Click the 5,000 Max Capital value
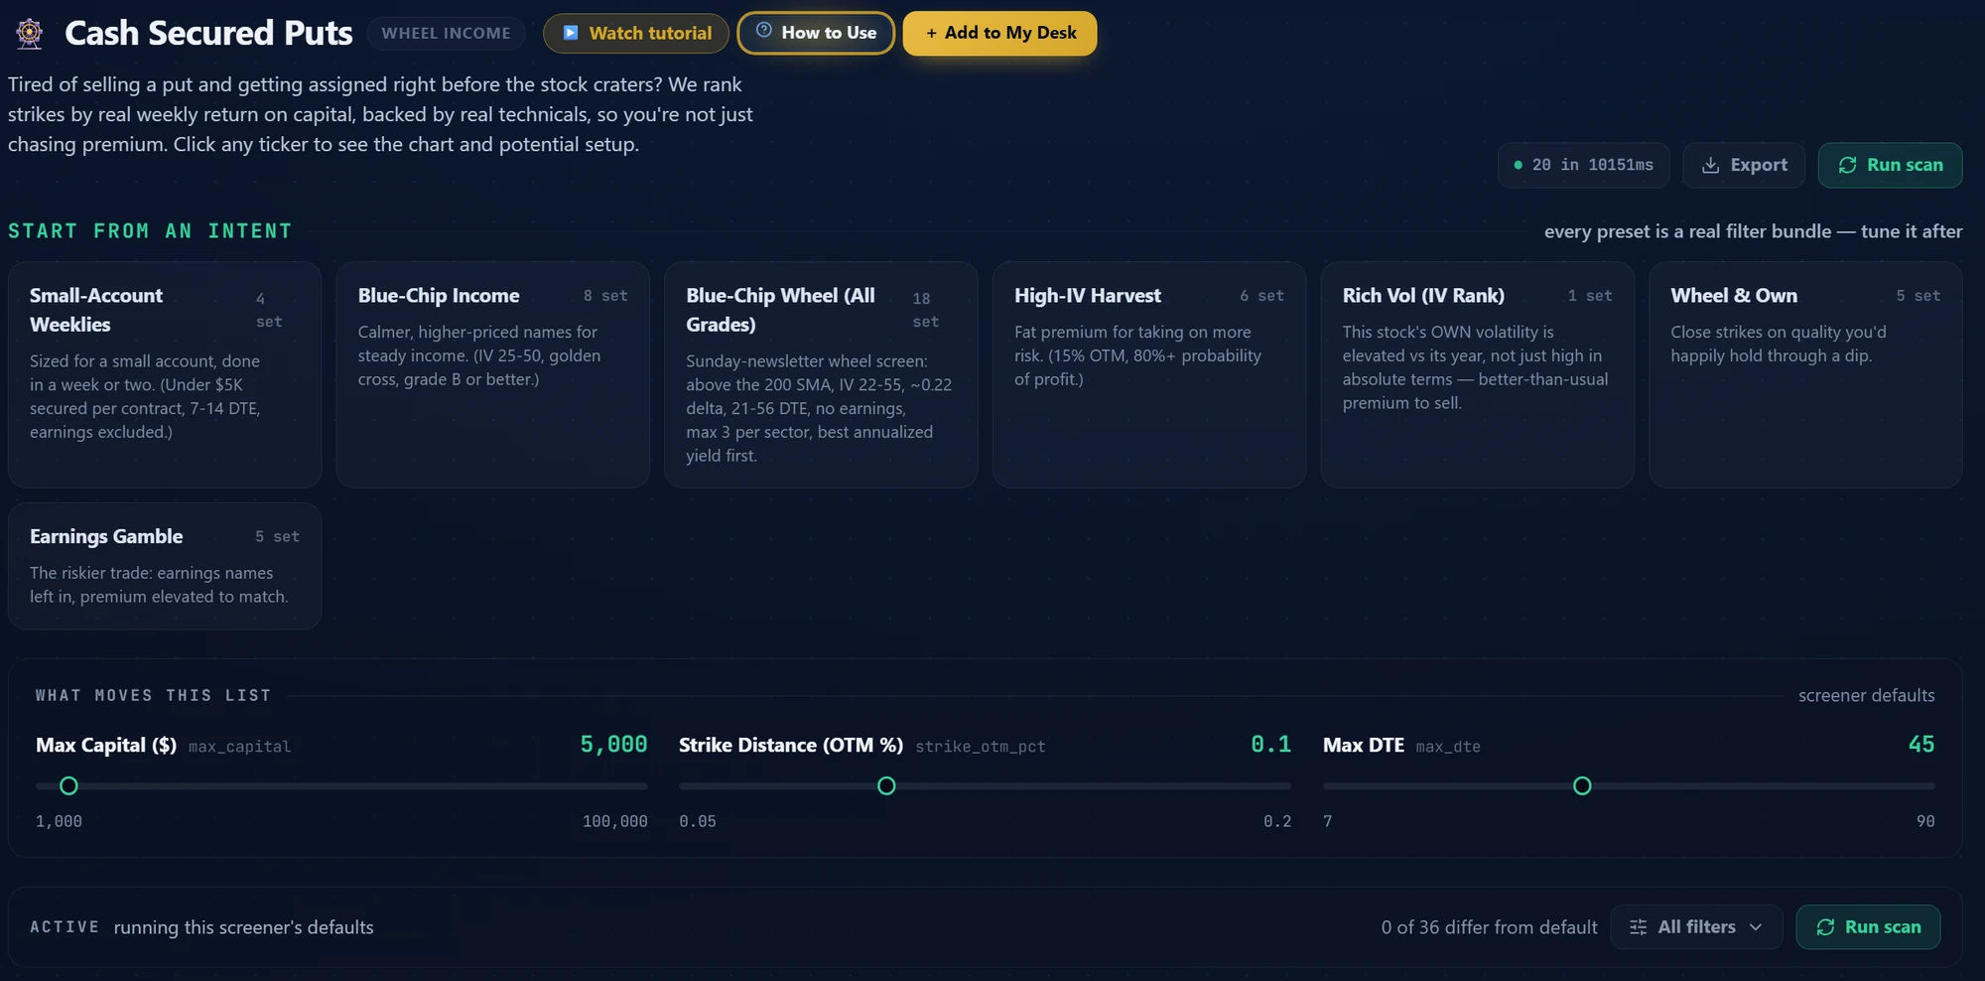Viewport: 1985px width, 981px height. (x=613, y=745)
